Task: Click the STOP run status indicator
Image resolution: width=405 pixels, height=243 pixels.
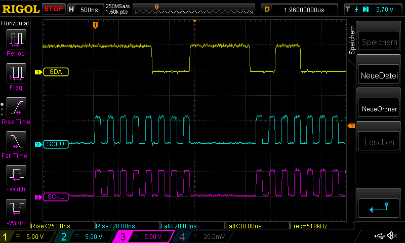Action: [x=54, y=9]
